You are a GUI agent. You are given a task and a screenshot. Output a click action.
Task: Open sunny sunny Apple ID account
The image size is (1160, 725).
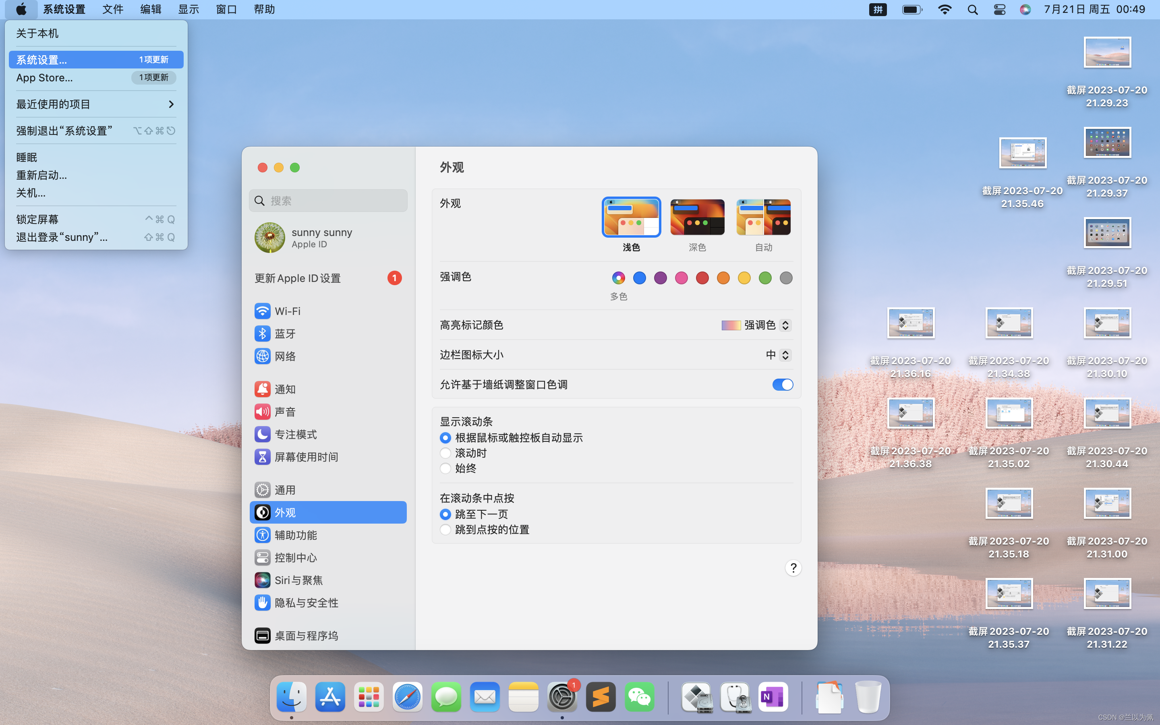[x=321, y=238]
